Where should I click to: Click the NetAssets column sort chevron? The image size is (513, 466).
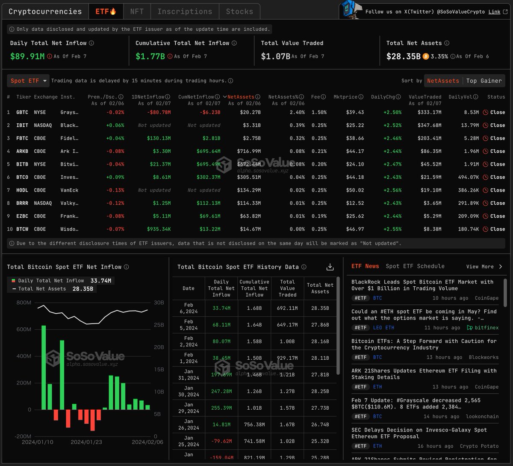pyautogui.click(x=226, y=97)
